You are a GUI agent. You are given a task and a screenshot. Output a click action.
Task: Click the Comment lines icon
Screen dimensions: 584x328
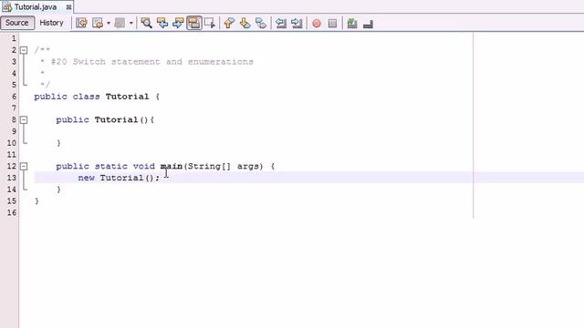[352, 23]
